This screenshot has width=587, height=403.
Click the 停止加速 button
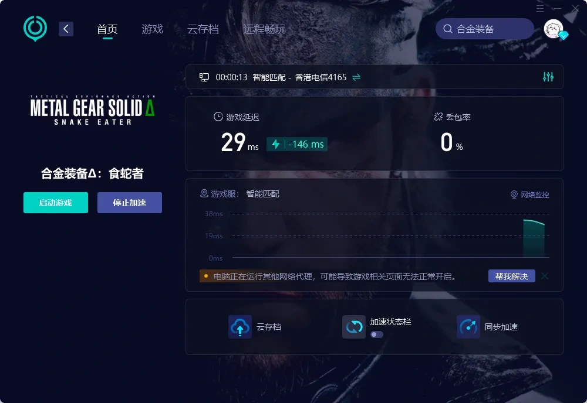click(x=130, y=203)
